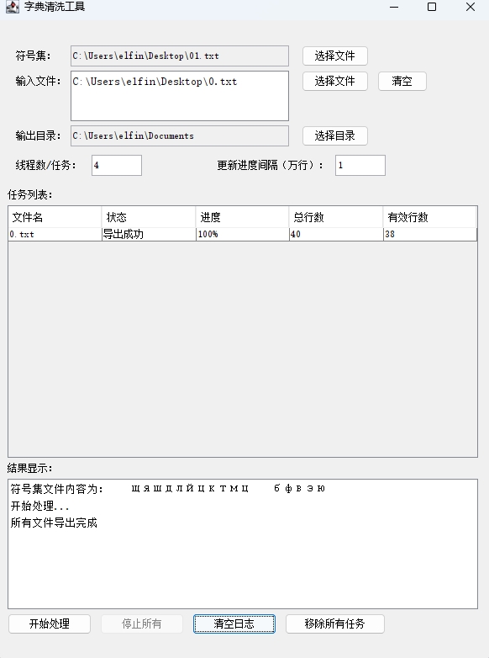Image resolution: width=489 pixels, height=658 pixels.
Task: Minimize the 字典清洗工具 window
Action: [394, 7]
